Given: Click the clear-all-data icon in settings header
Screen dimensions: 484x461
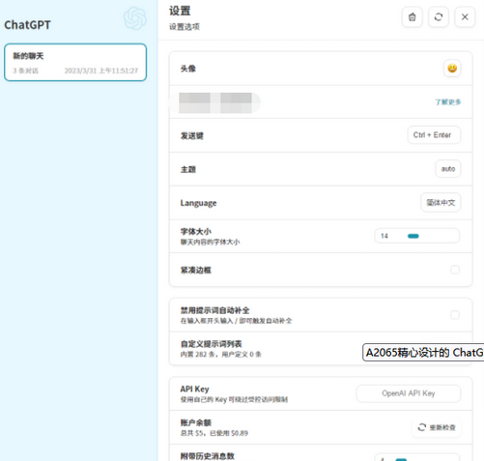Looking at the screenshot, I should pos(412,16).
